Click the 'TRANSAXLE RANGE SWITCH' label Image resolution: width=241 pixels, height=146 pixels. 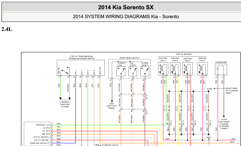(82, 58)
